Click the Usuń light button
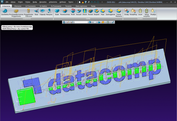177x121 pixels. point(140,12)
